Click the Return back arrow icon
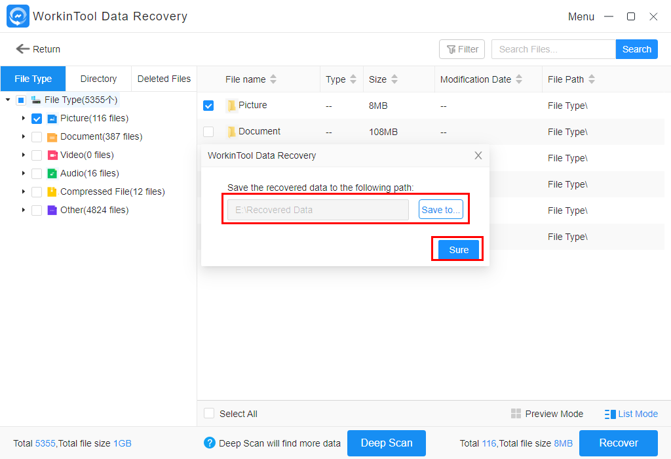The width and height of the screenshot is (671, 459). point(23,49)
